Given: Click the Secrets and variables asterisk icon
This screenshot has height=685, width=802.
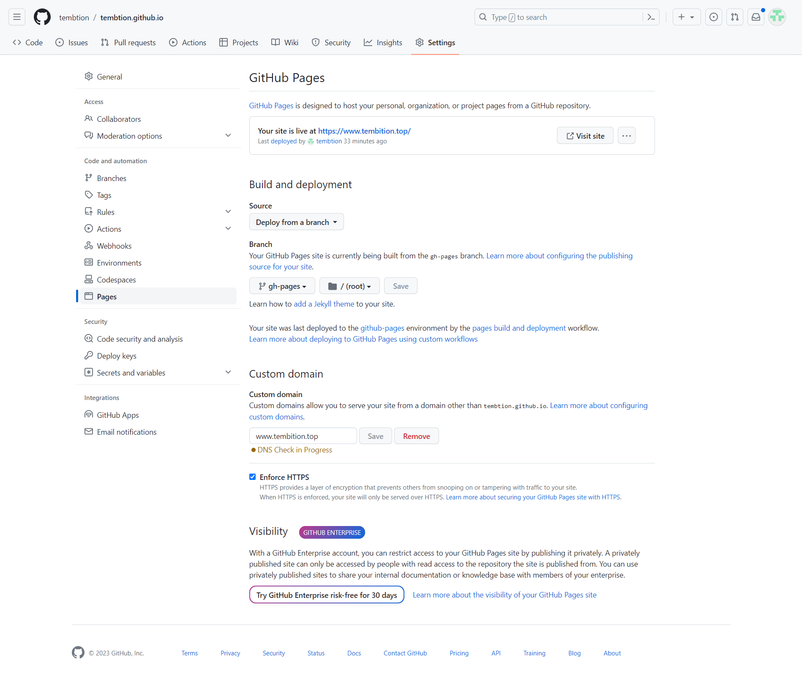Looking at the screenshot, I should 89,373.
